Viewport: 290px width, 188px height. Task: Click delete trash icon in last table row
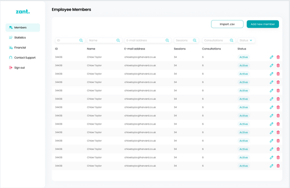point(278,166)
